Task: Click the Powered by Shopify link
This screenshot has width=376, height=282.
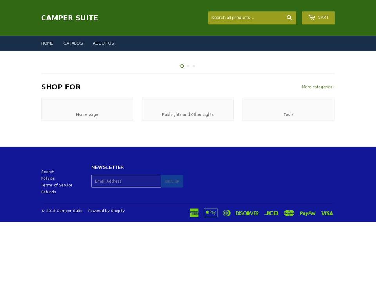Action: tap(106, 211)
